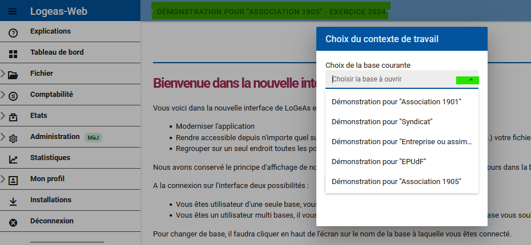Expand the Fichier menu chevron
Image resolution: width=531 pixels, height=245 pixels.
tap(3, 73)
